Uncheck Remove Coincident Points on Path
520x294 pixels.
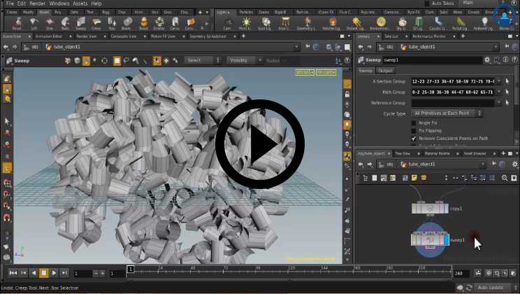pos(414,139)
